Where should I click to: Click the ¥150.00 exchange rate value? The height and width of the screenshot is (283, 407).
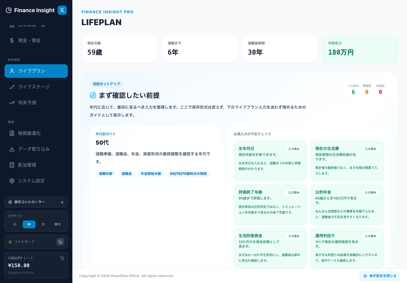[19, 265]
